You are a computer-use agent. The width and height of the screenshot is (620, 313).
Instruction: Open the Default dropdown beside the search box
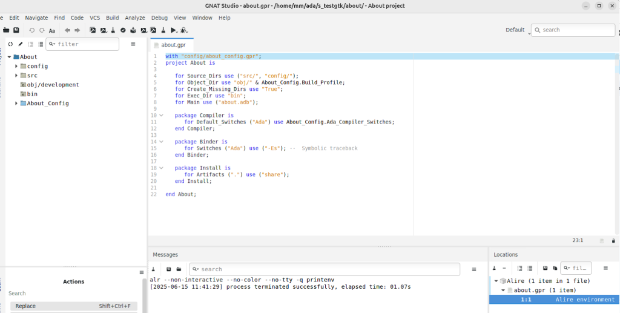518,30
